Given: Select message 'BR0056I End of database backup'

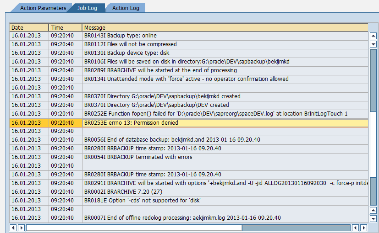Looking at the screenshot, I should [x=225, y=140].
